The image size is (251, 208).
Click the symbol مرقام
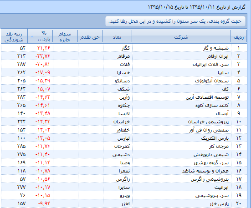[123, 56]
